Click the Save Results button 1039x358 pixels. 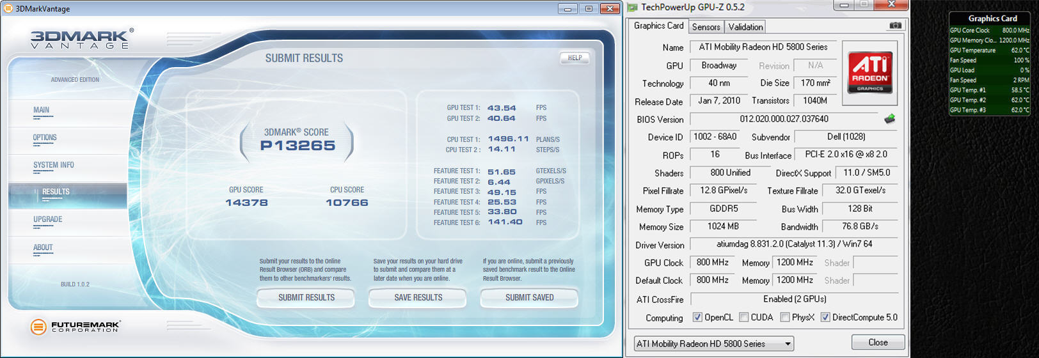tap(418, 298)
